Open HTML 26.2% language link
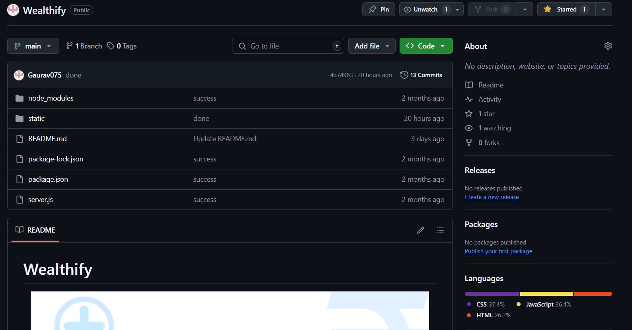This screenshot has height=330, width=632. click(488, 315)
